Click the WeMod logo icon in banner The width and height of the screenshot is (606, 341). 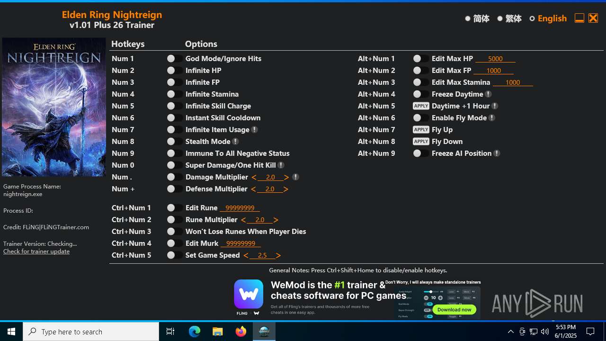pyautogui.click(x=249, y=294)
